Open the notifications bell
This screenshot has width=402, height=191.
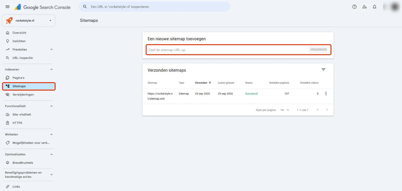[x=375, y=7]
